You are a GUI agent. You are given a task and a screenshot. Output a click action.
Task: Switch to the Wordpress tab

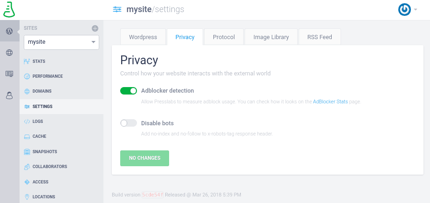coord(143,37)
